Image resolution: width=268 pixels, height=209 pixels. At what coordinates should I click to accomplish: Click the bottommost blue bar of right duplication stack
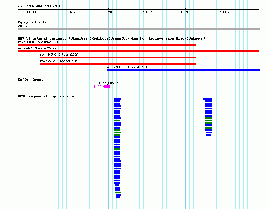click(209, 135)
